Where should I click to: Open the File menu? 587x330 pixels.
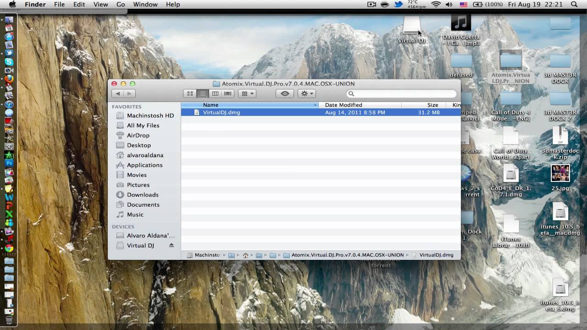(x=60, y=5)
